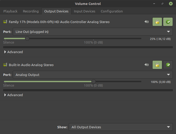The image size is (176, 134).
Task: Switch to the Recording tab
Action: (x=31, y=11)
